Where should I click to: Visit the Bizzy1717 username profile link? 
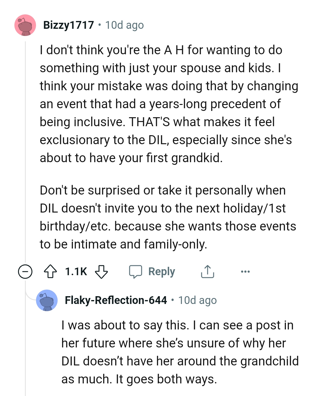[x=69, y=25]
